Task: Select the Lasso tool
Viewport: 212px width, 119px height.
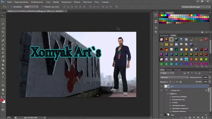Action: point(3,24)
